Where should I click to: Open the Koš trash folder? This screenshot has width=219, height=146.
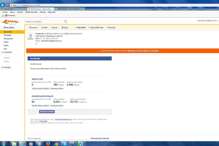point(5,49)
